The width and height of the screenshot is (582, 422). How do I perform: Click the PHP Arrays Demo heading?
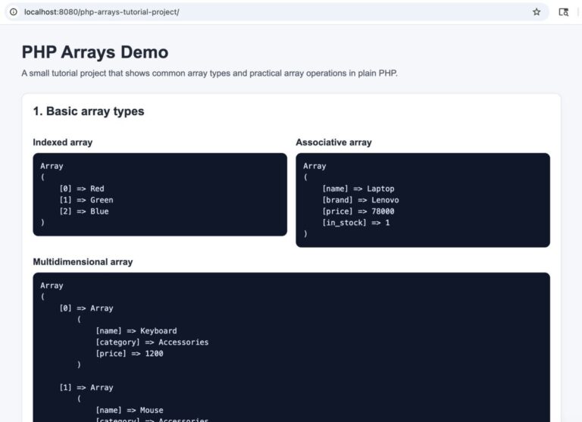95,52
